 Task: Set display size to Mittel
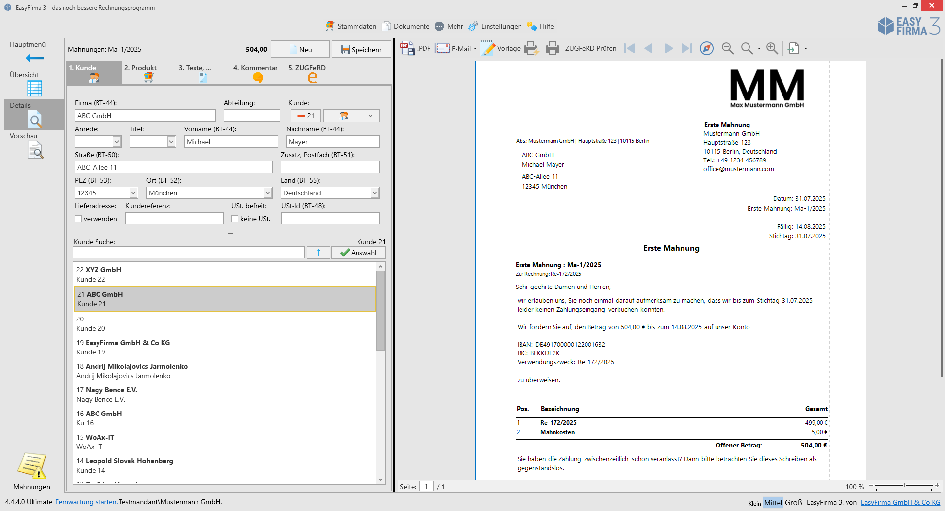click(773, 503)
